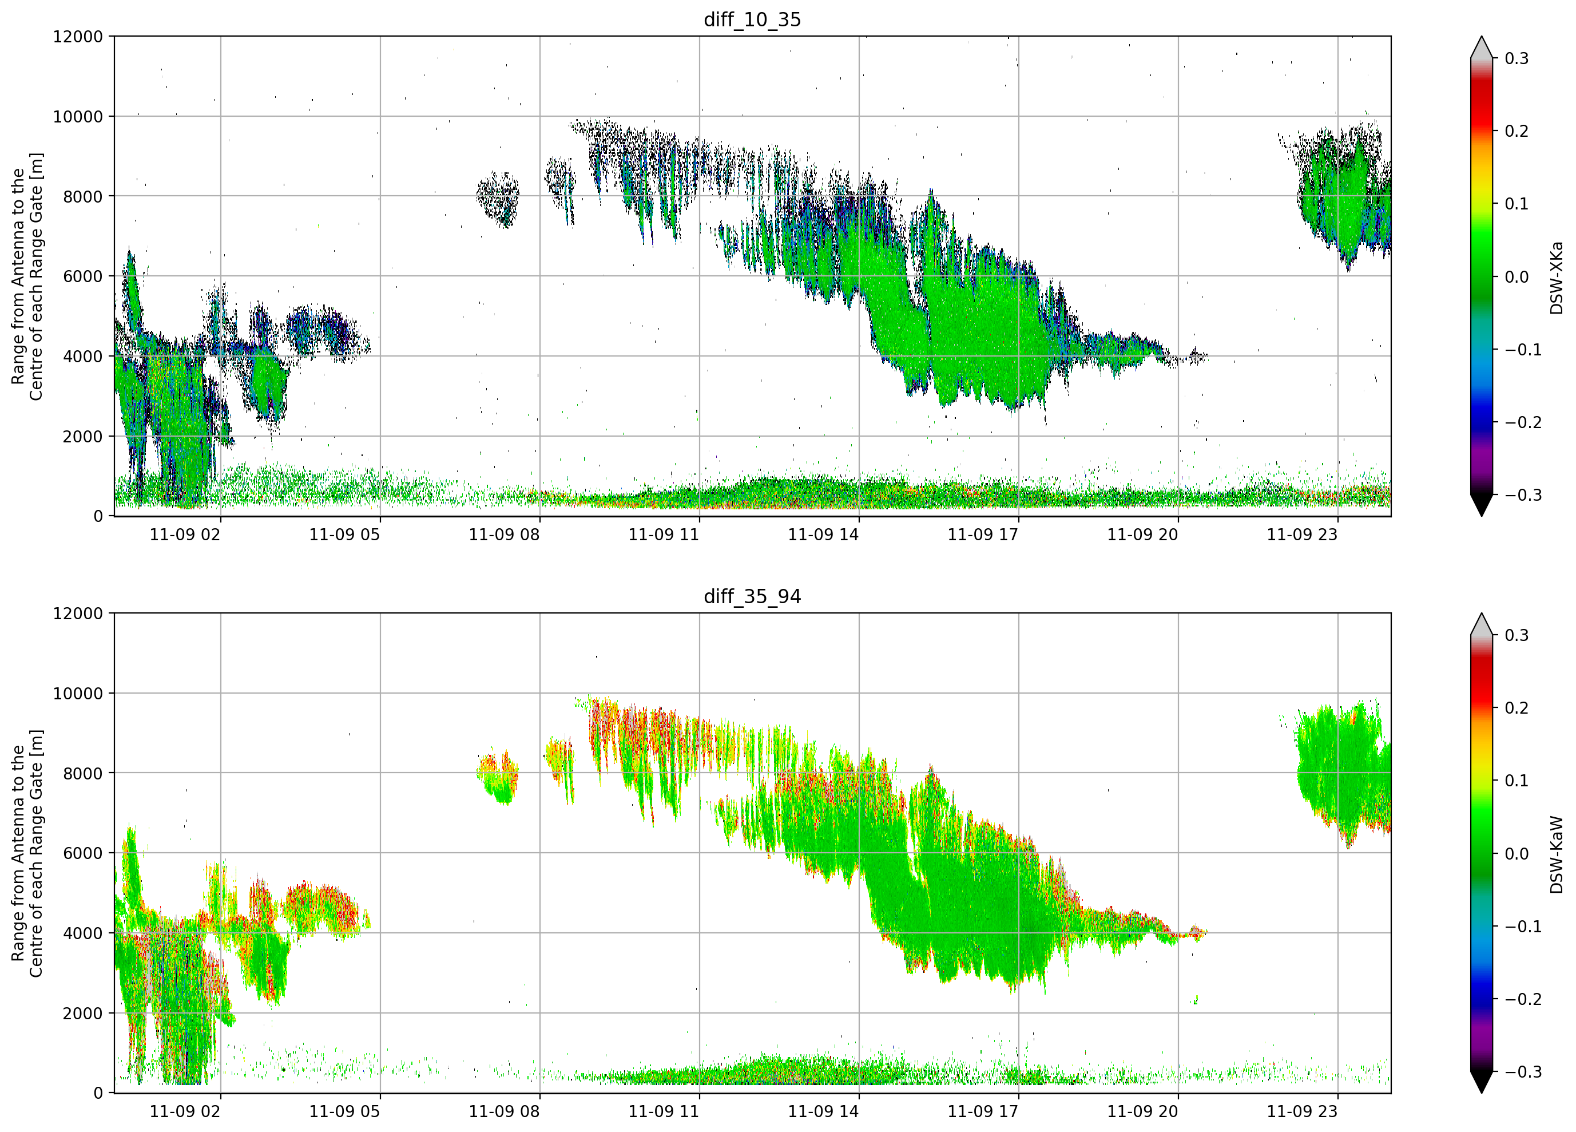Click the 11-09 08 tick label on bottom plot
1576x1132 pixels.
[x=504, y=1112]
